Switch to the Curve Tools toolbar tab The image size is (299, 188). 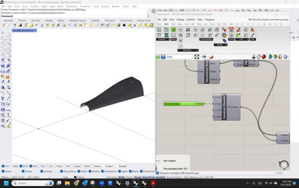(x=126, y=20)
